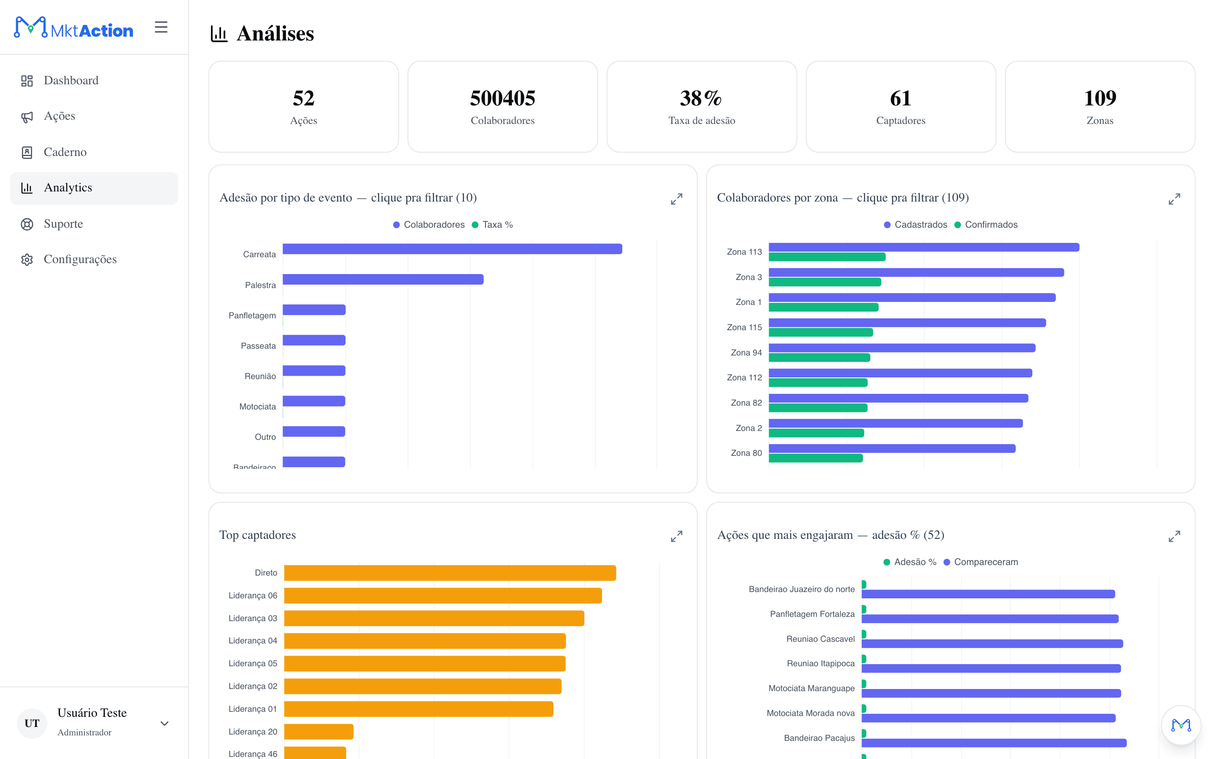Click the MktAction logo
Image resolution: width=1215 pixels, height=759 pixels.
pos(74,27)
